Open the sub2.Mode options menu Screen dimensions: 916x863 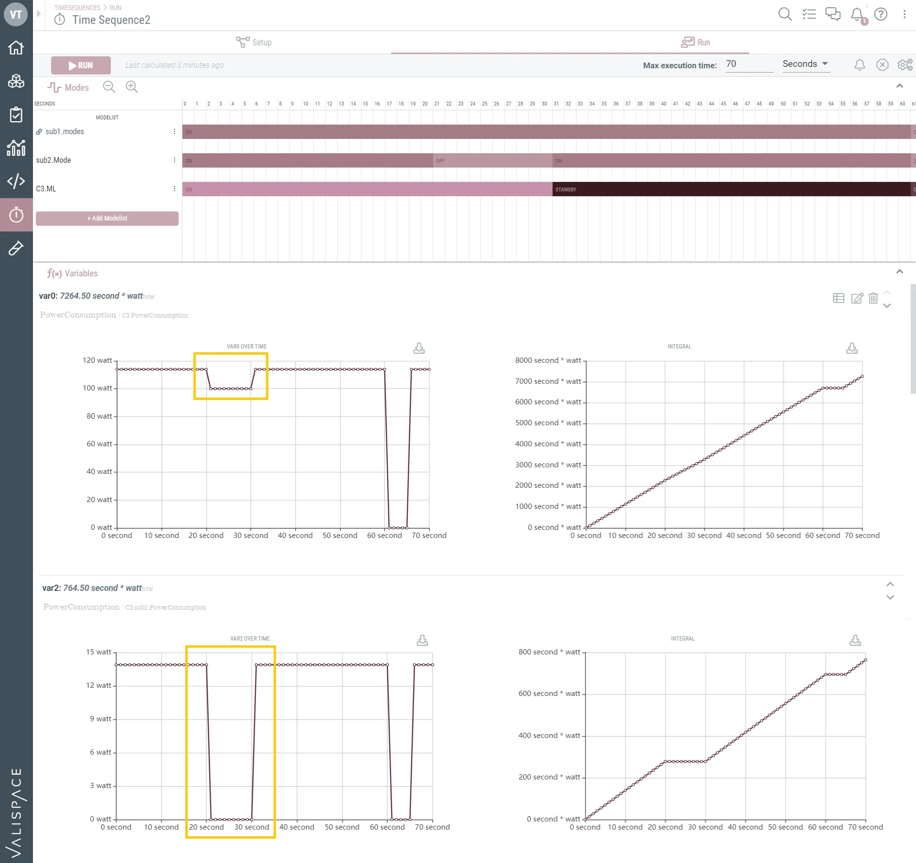[174, 160]
